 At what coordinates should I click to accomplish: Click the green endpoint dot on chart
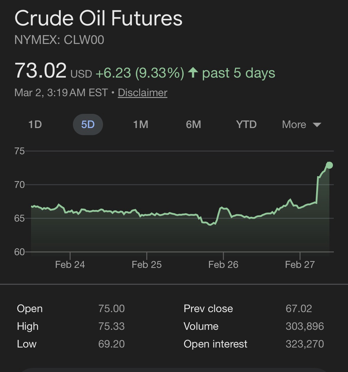point(329,165)
